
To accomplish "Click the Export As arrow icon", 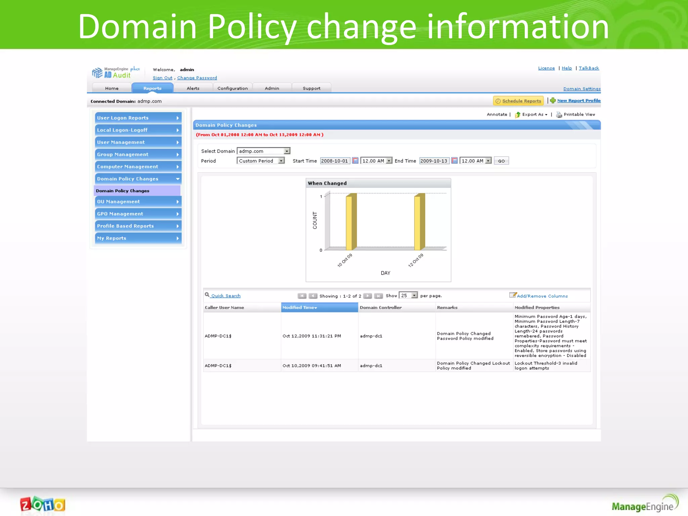I will click(518, 115).
